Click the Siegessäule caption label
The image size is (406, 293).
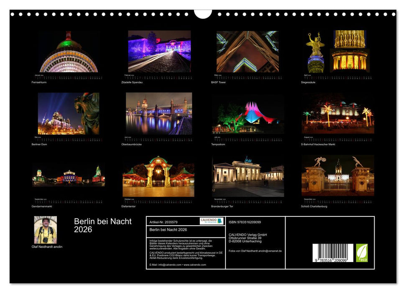309,82
